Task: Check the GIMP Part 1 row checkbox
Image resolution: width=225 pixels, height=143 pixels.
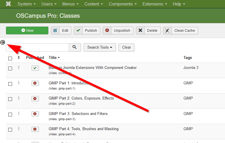Action: [x=10, y=84]
